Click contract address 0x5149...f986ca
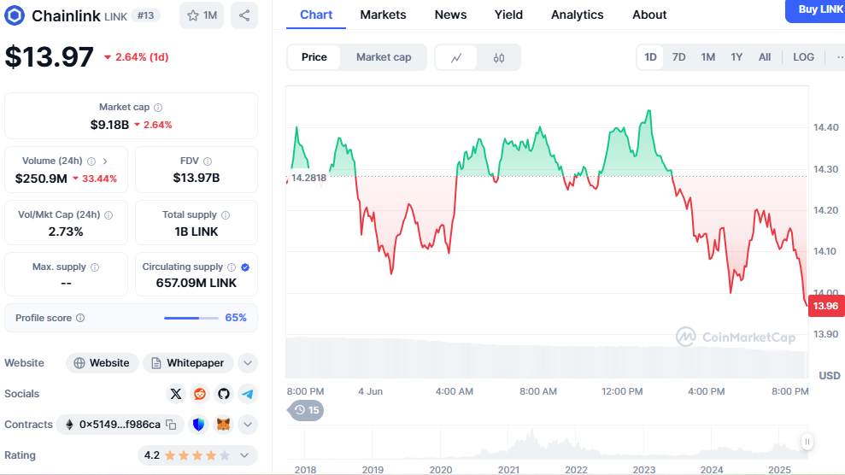Image resolution: width=845 pixels, height=475 pixels. click(x=120, y=425)
